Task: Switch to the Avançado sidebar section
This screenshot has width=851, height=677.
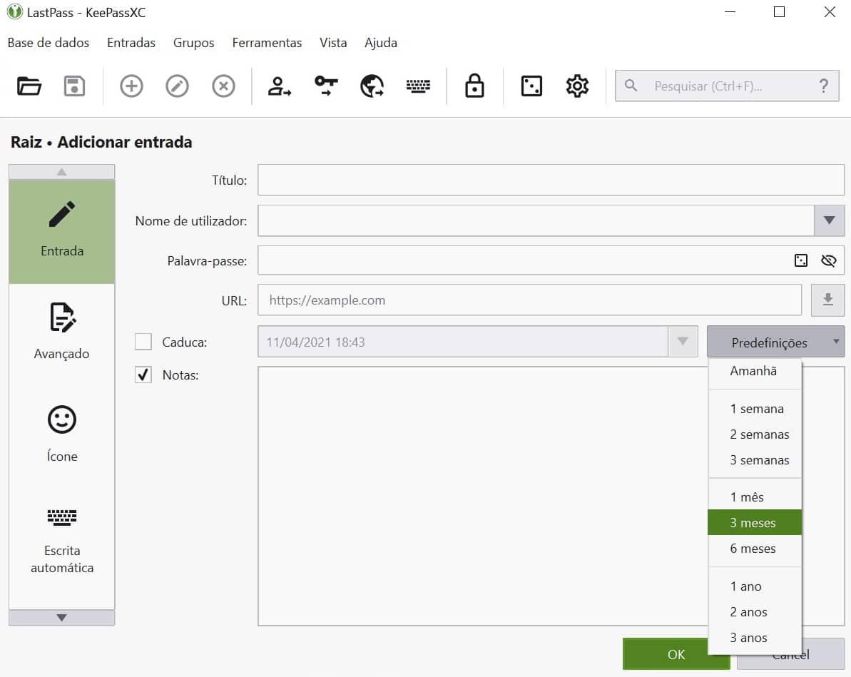Action: point(62,332)
